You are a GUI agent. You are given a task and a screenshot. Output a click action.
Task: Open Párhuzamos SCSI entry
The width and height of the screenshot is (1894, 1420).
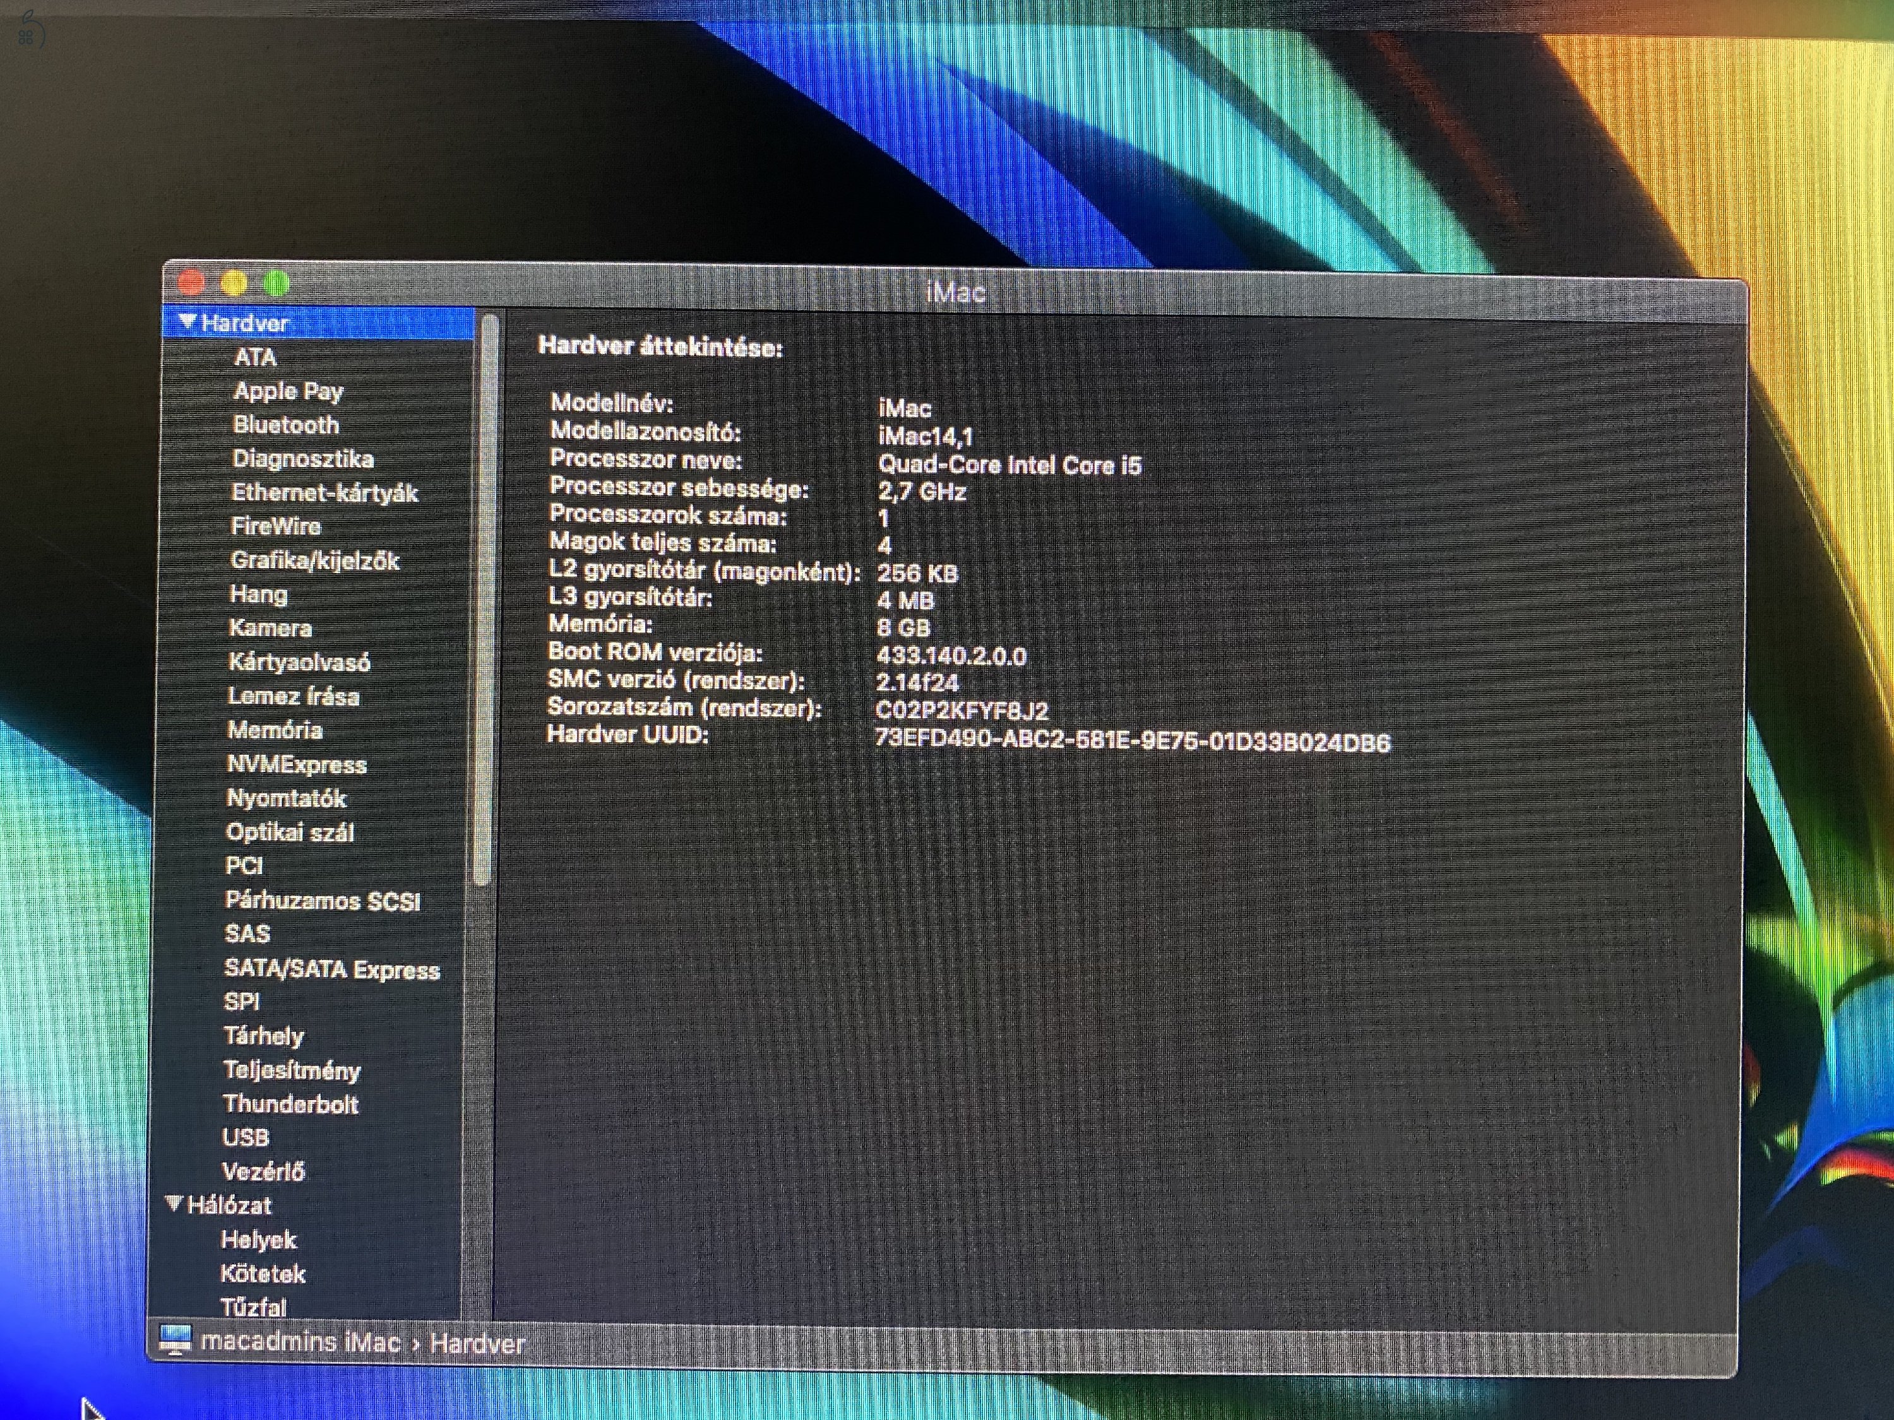[x=323, y=901]
